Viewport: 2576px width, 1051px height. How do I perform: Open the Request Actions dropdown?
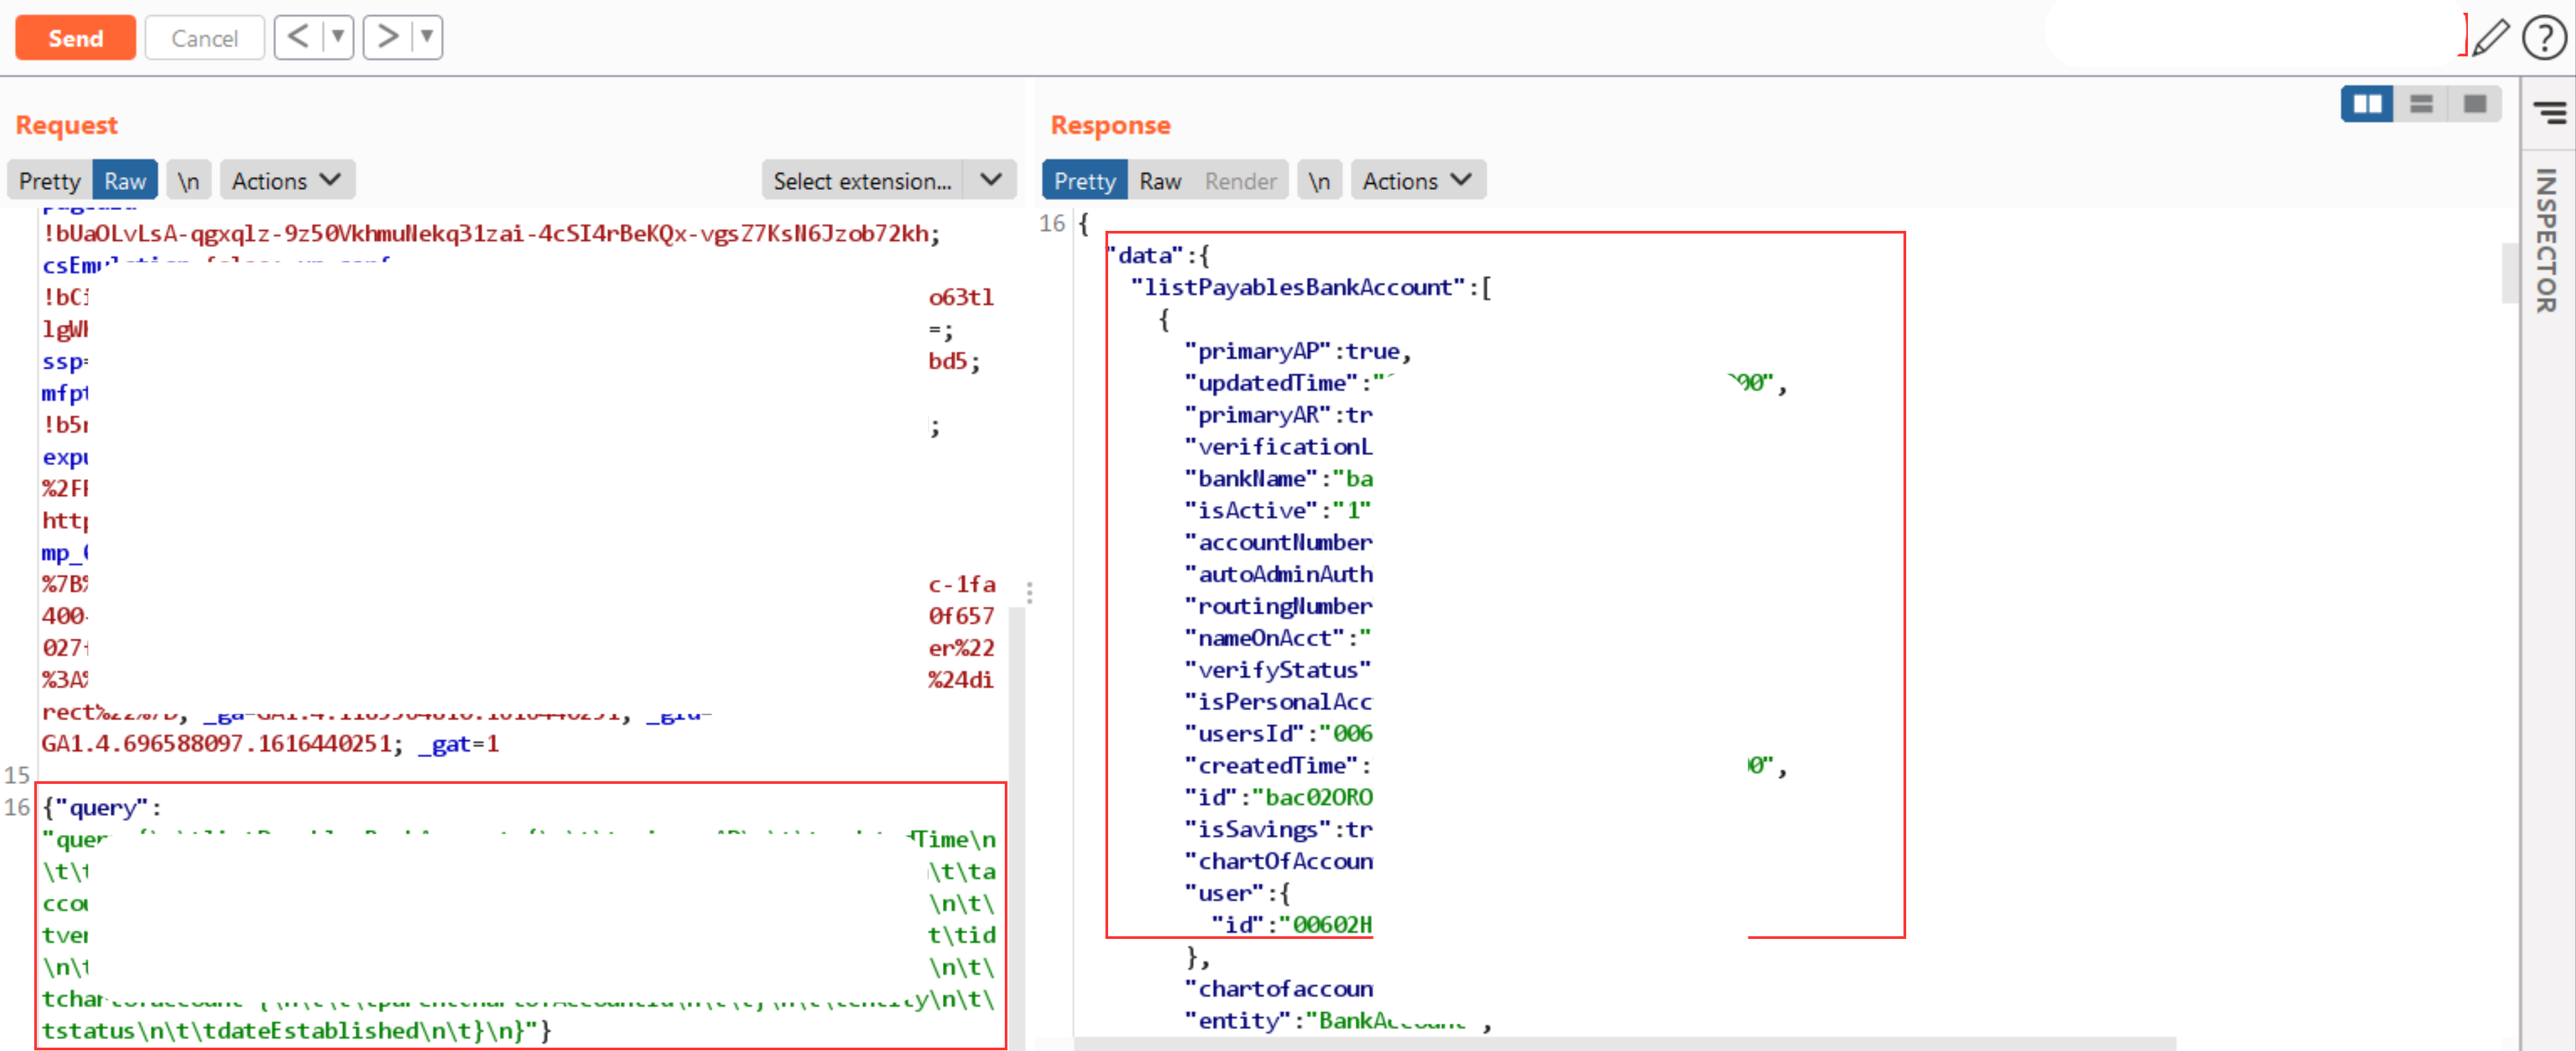click(287, 181)
